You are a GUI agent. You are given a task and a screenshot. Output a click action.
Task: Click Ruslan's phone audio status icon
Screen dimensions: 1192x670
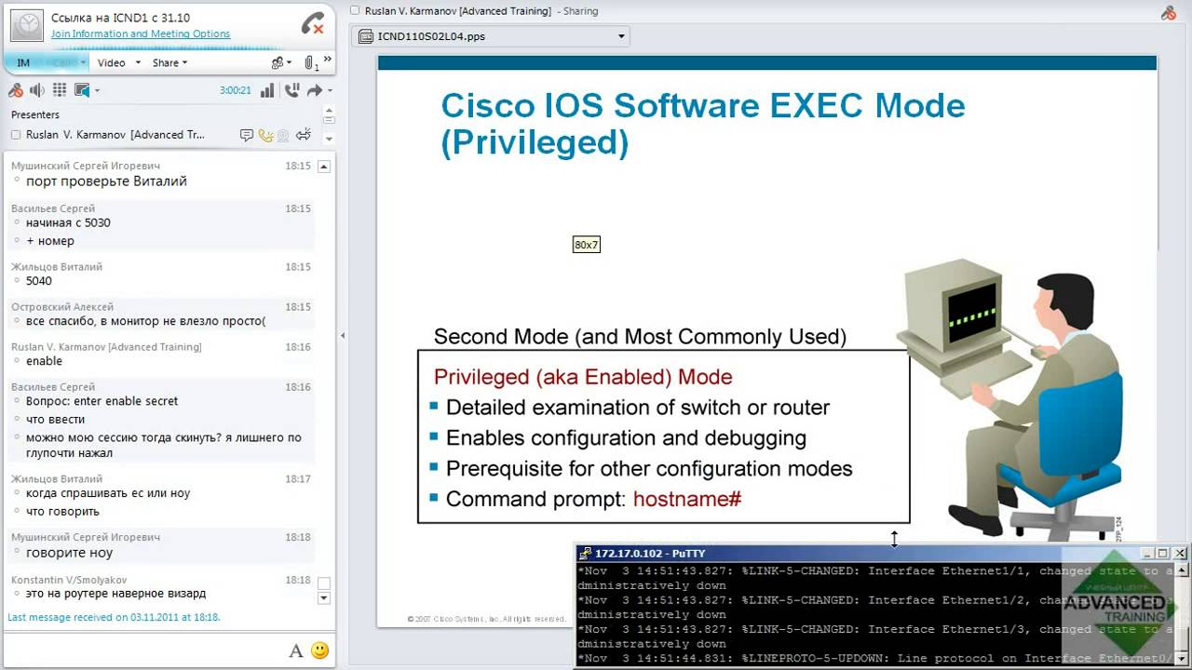265,135
